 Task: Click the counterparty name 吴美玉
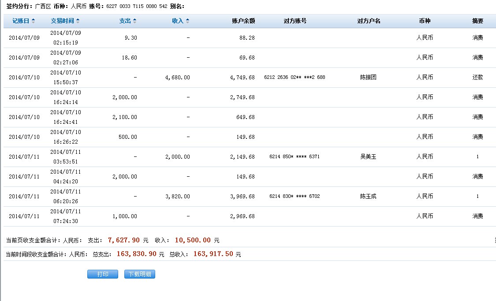(368, 156)
